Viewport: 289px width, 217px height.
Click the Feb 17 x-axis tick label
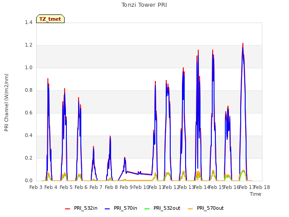click(247, 188)
